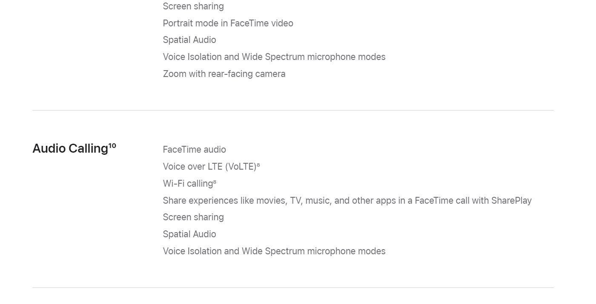This screenshot has height=304, width=596.
Task: Click Voice Isolation line under Audio Calling
Action: pos(274,251)
